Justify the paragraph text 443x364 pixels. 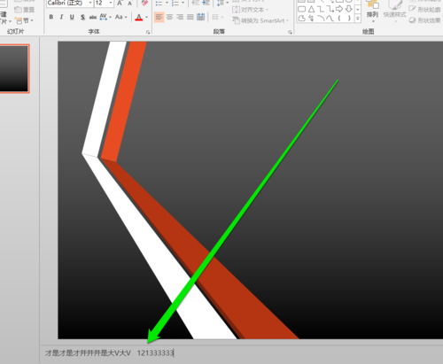pyautogui.click(x=190, y=17)
